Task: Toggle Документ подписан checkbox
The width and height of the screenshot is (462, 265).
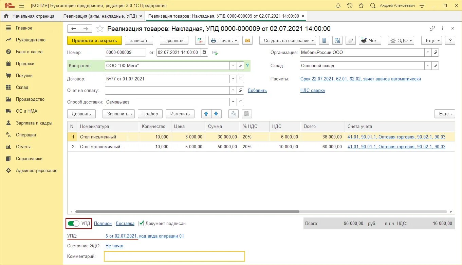Action: 141,223
